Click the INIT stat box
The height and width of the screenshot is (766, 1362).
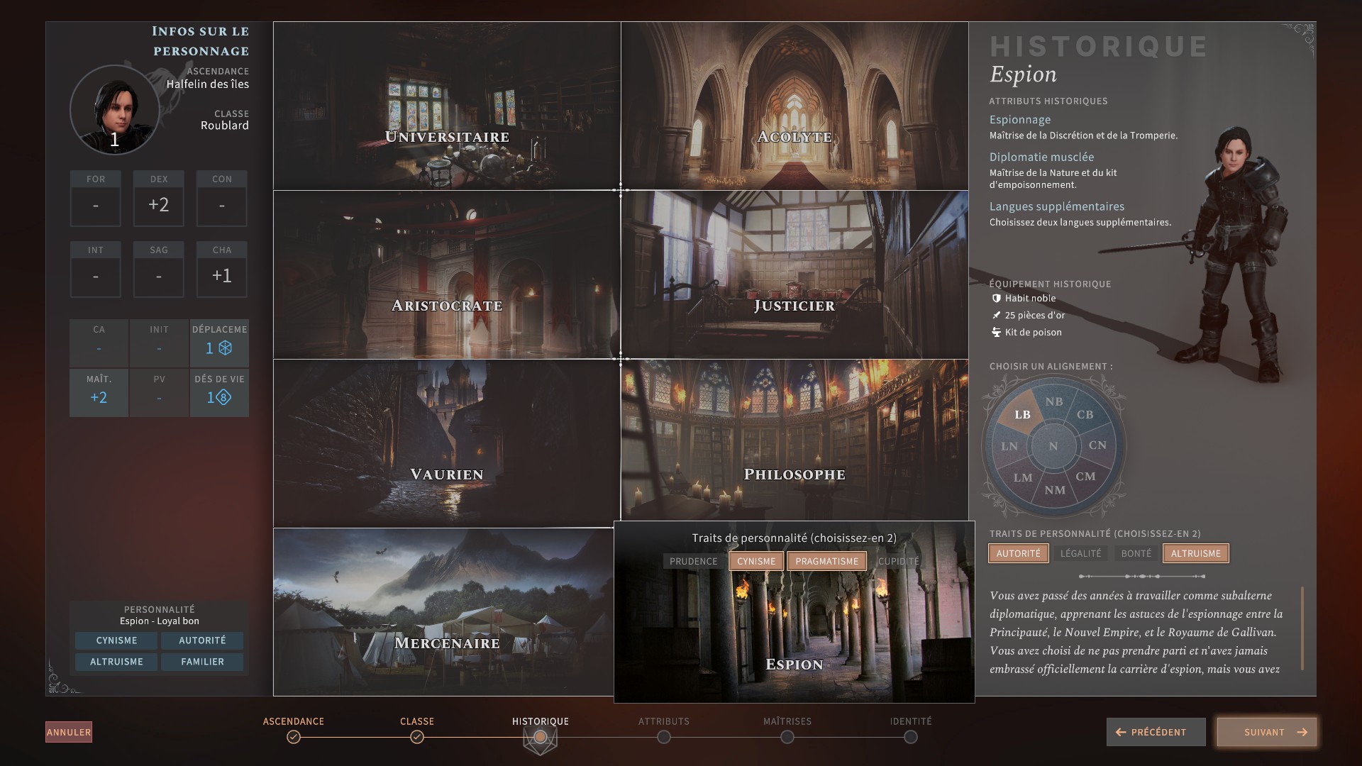[159, 343]
